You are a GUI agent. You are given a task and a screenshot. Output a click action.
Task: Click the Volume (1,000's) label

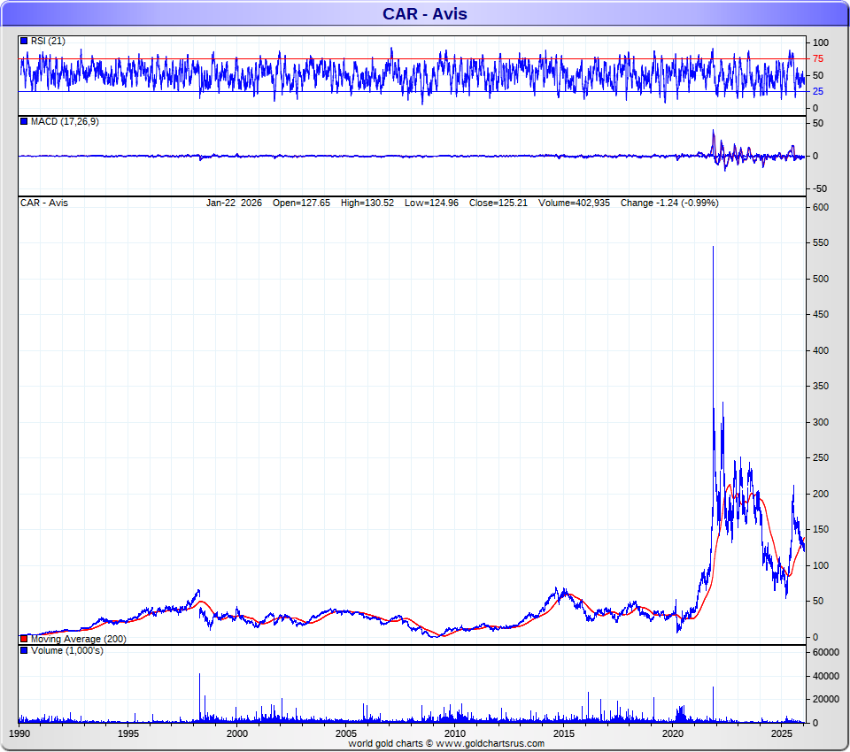pos(67,650)
